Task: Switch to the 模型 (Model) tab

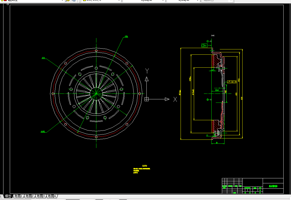Action: coord(8,196)
